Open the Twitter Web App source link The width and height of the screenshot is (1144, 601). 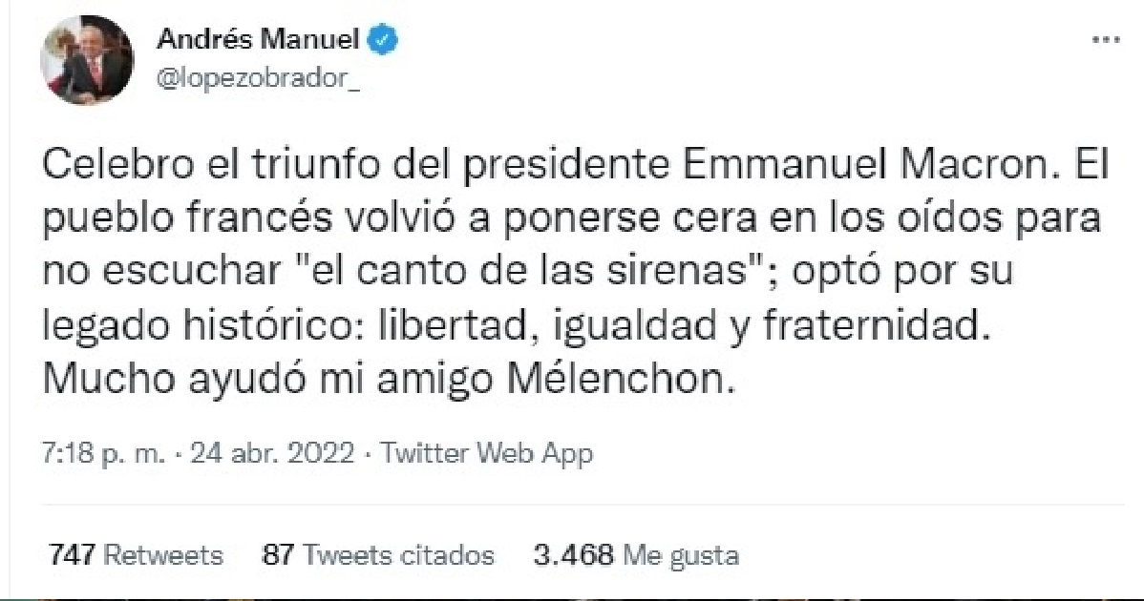click(x=487, y=453)
